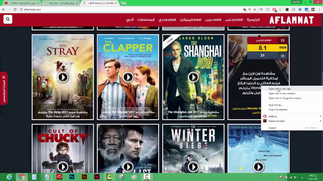
Task: Go back with the browser back arrow
Action: point(4,10)
